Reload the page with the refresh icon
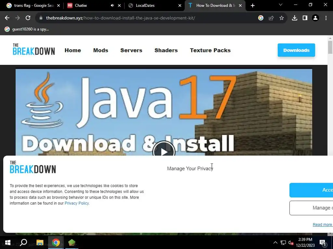The height and width of the screenshot is (249, 333). [28, 18]
